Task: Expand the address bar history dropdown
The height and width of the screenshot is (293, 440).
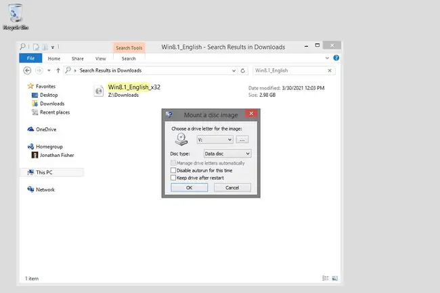Action: 234,70
